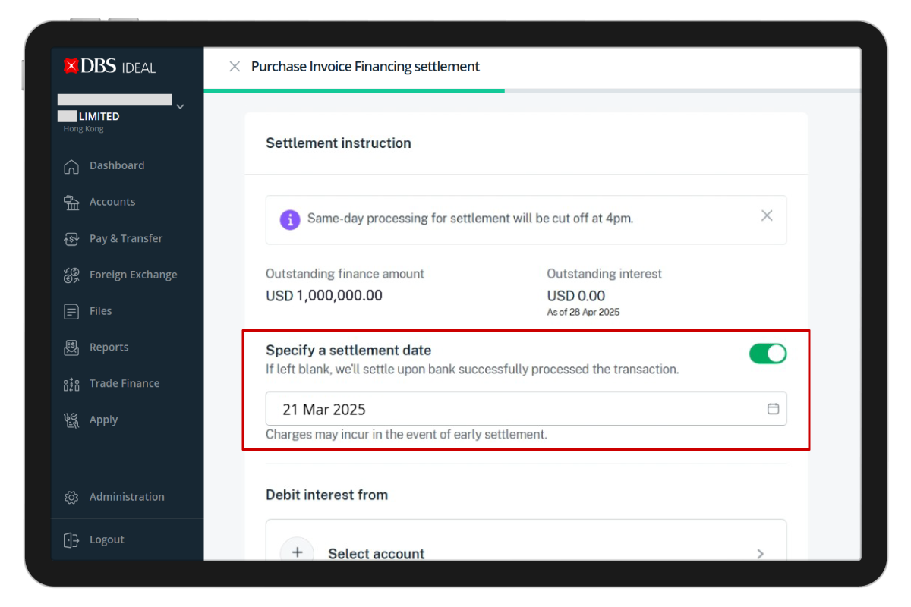911x607 pixels.
Task: Expand the company selector chevron
Action: tap(180, 107)
